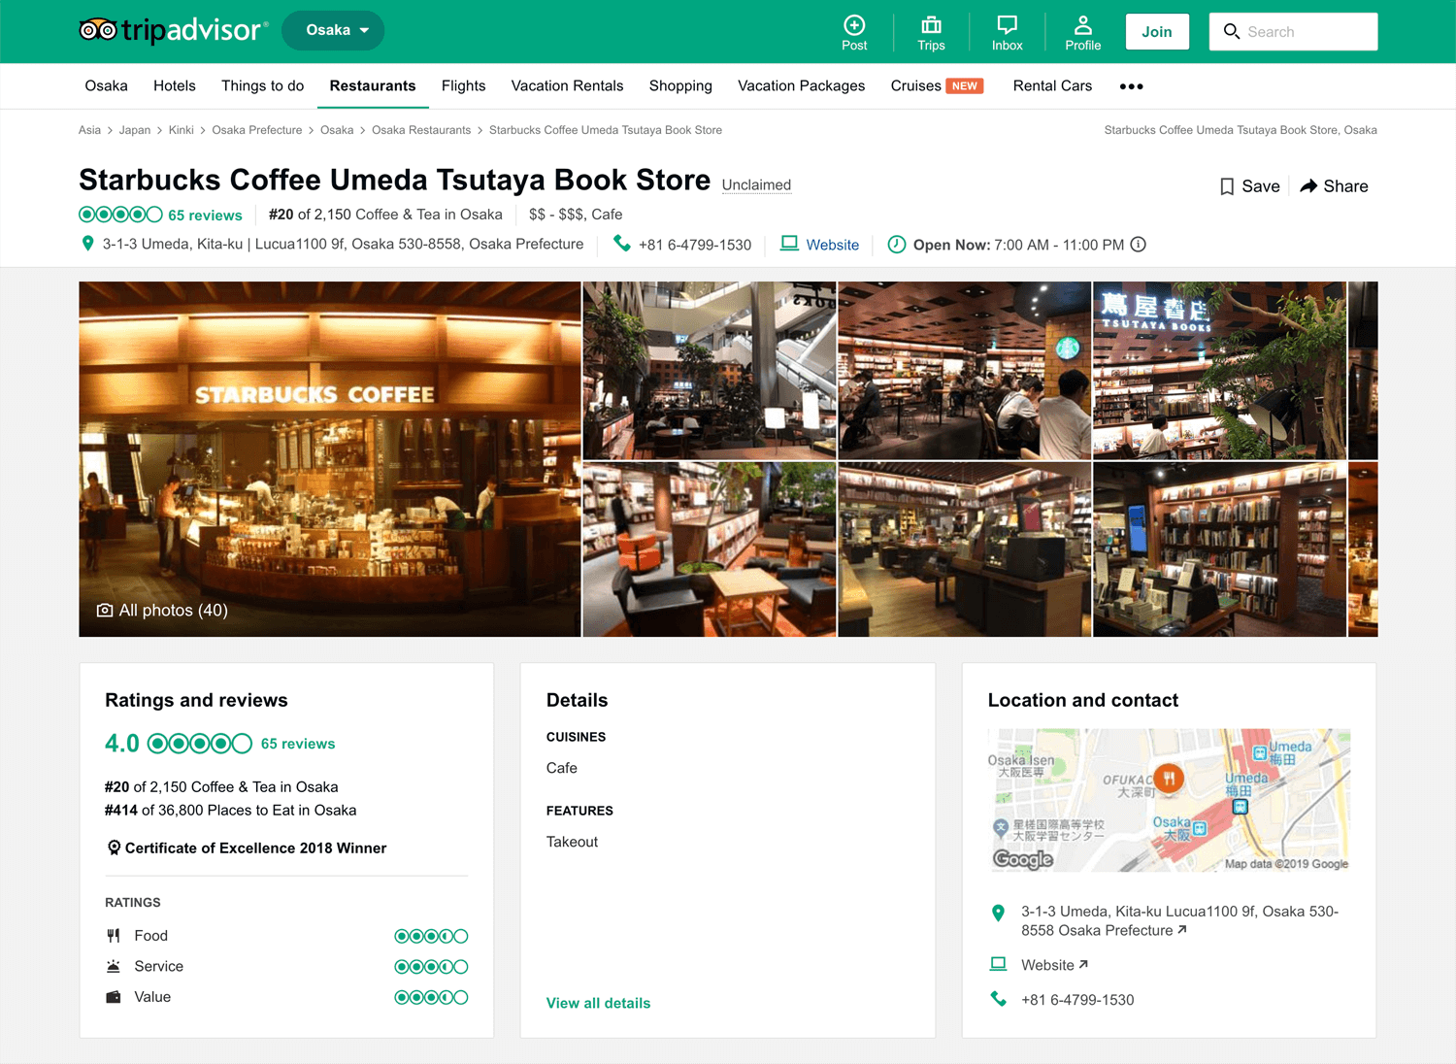
Task: Open the Website link near the title
Action: click(x=833, y=245)
